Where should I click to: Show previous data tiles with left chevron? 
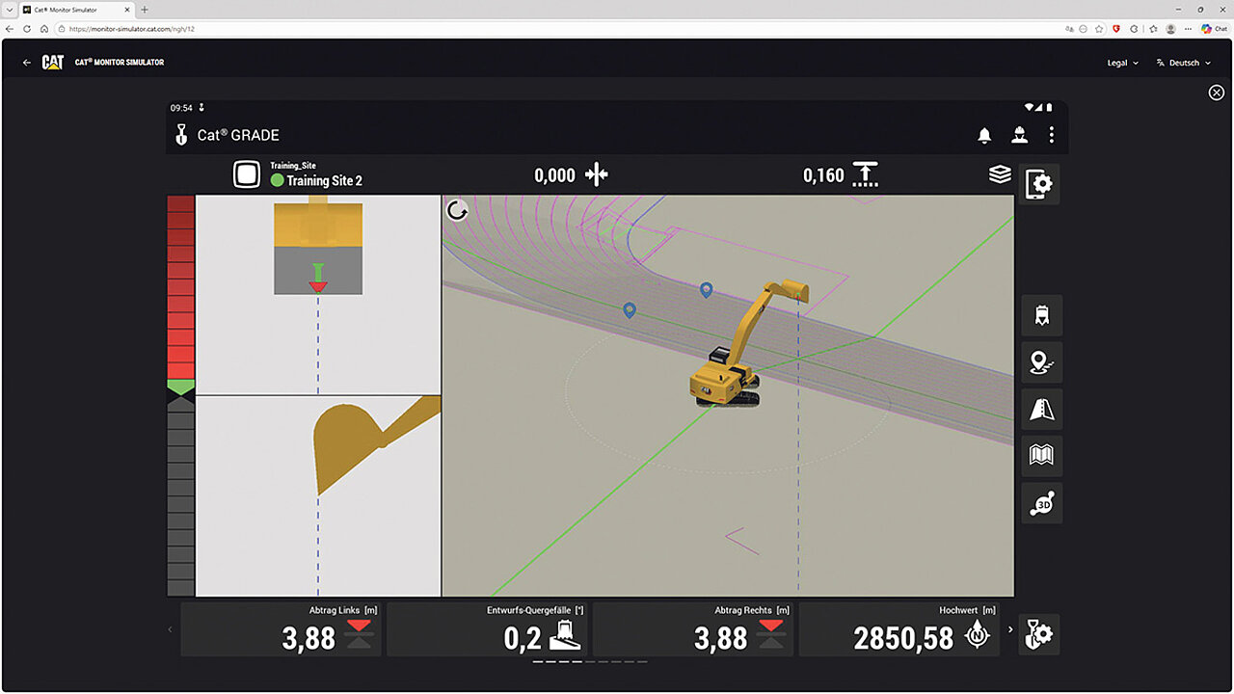point(171,629)
